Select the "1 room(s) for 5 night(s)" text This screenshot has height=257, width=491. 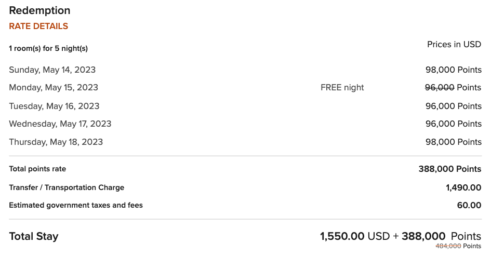coord(48,48)
